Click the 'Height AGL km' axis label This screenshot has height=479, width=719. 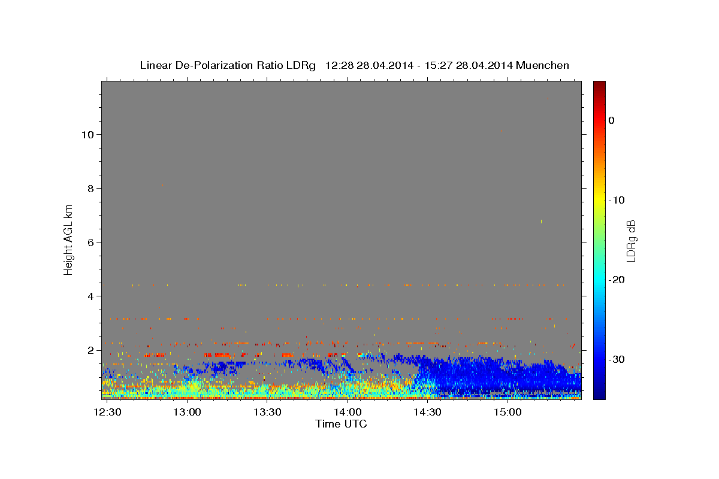[68, 240]
